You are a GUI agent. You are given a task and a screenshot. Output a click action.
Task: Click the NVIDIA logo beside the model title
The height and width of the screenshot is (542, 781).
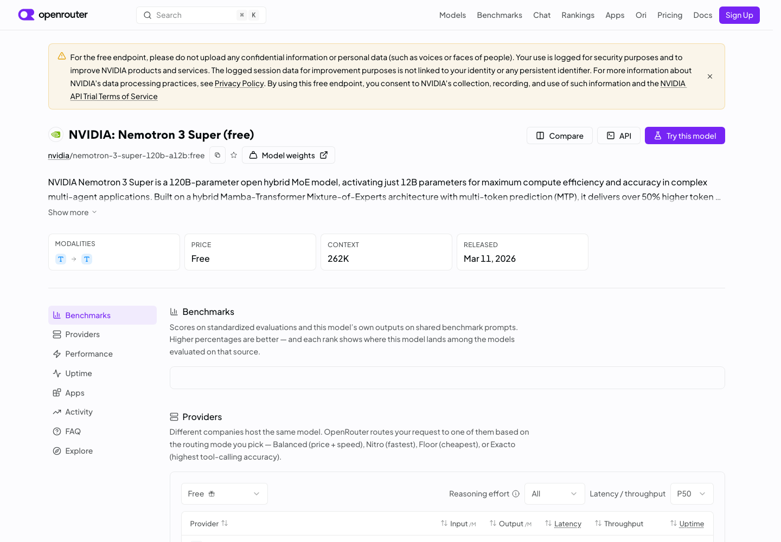(x=56, y=134)
